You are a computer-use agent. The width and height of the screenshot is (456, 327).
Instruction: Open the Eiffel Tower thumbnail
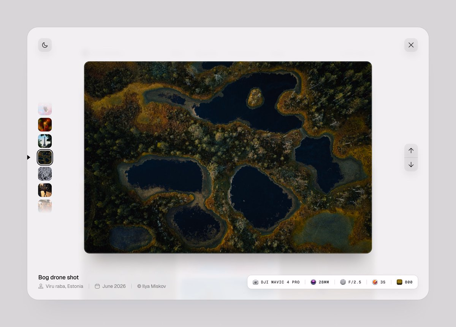[x=45, y=141]
